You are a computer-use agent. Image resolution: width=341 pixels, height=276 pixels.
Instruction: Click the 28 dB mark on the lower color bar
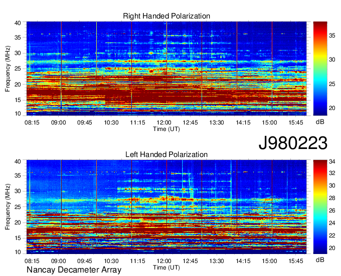[332, 198]
